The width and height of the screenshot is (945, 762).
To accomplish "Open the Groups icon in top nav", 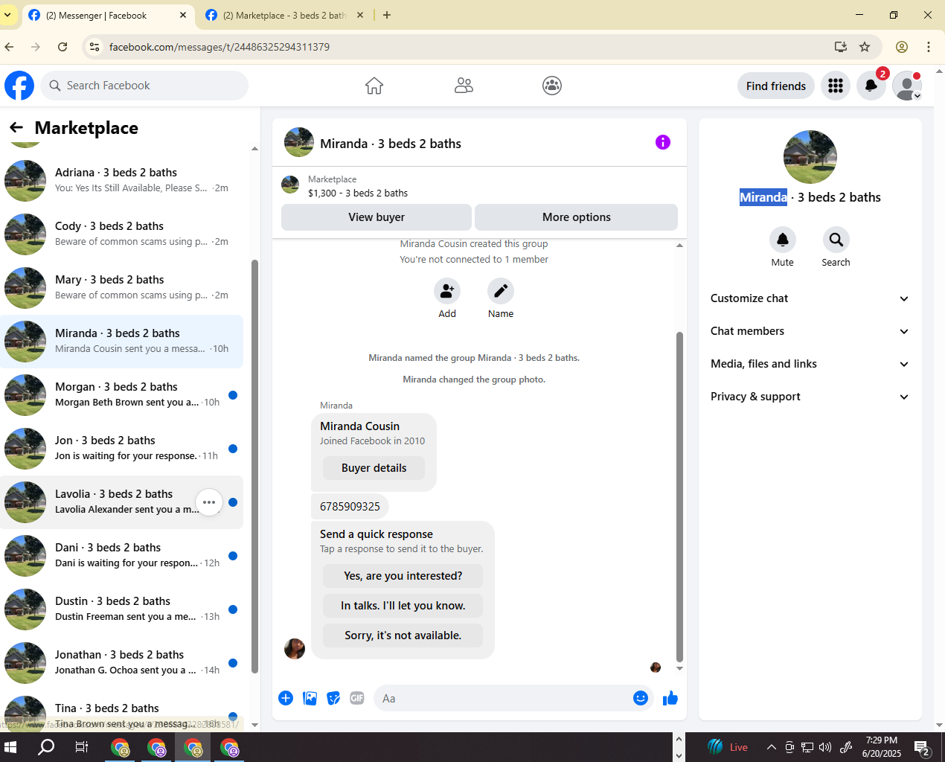I will tap(552, 86).
